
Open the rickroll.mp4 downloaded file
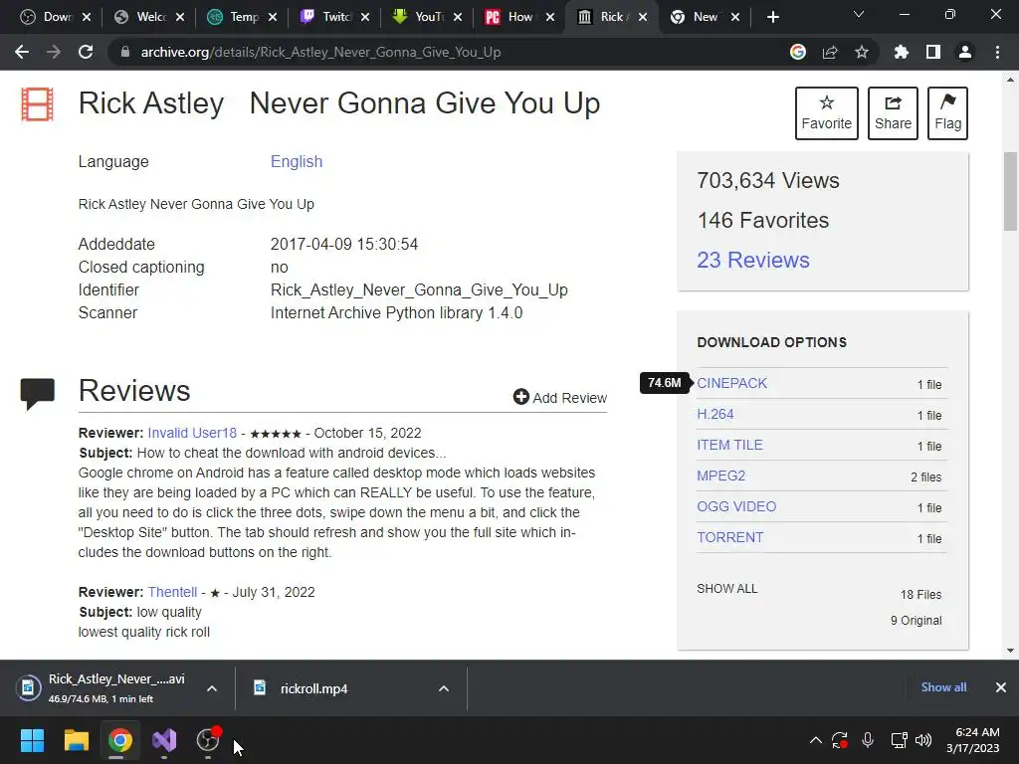[313, 688]
